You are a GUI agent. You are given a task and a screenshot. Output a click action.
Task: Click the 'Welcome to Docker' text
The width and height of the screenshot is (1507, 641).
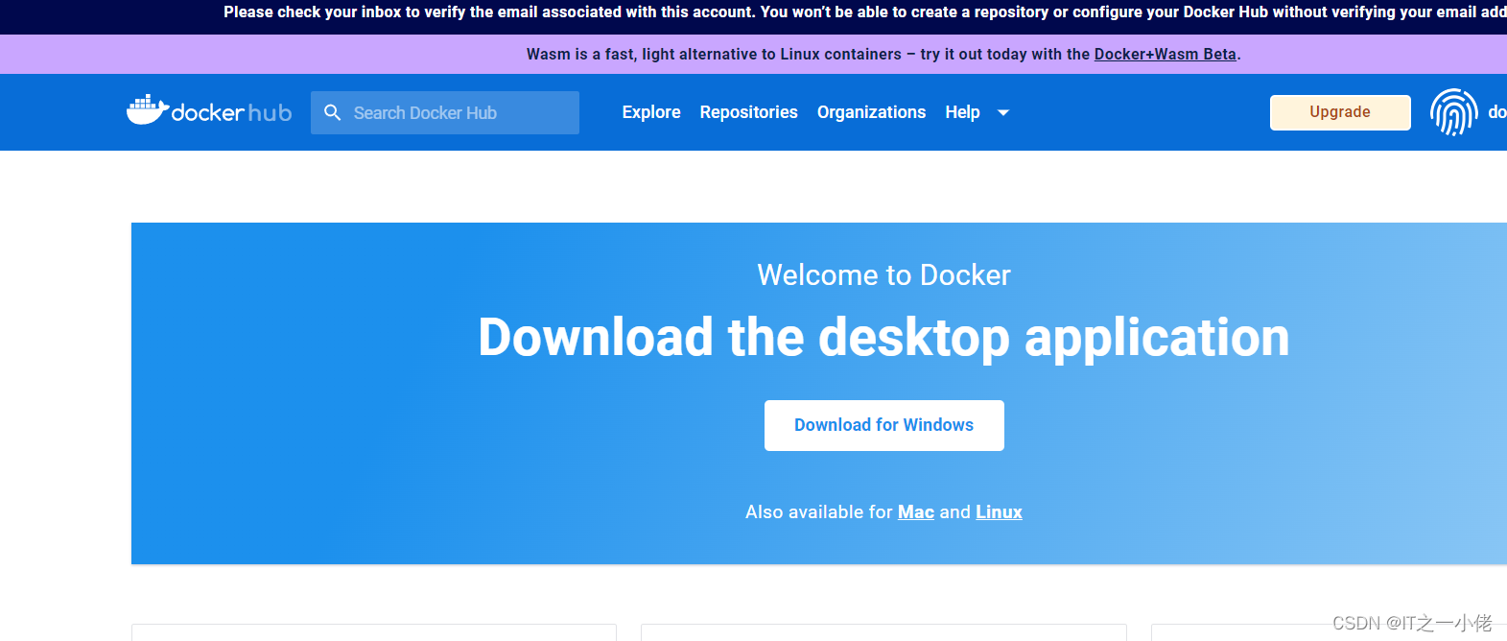pyautogui.click(x=883, y=275)
